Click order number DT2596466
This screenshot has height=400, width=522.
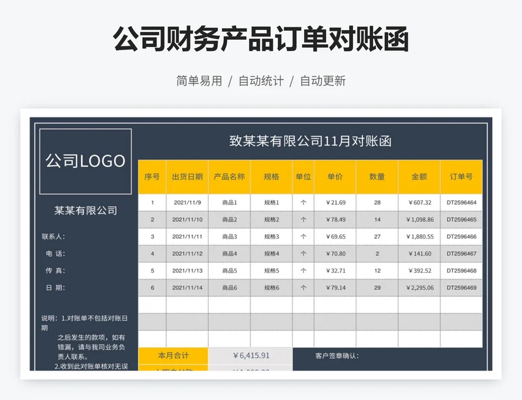461,236
